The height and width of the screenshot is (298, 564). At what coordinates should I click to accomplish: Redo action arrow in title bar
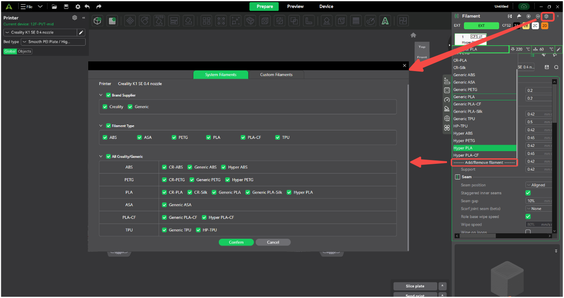pyautogui.click(x=99, y=7)
